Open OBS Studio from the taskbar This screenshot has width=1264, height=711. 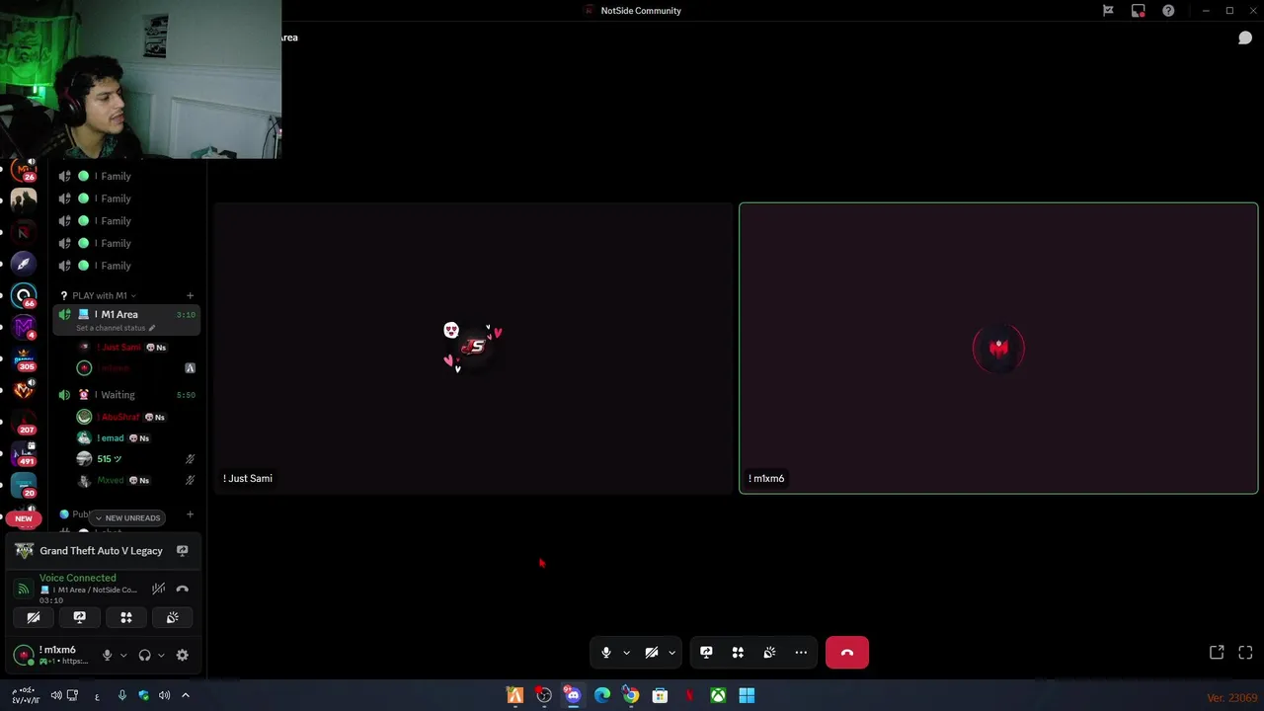(x=544, y=696)
